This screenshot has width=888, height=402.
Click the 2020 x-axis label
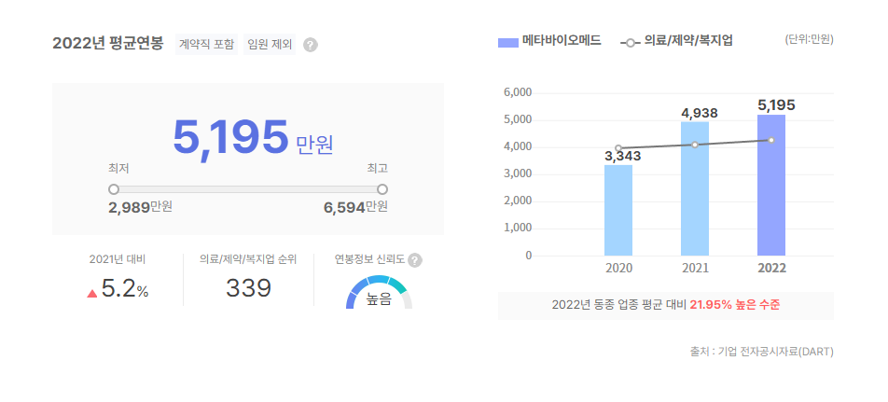619,269
